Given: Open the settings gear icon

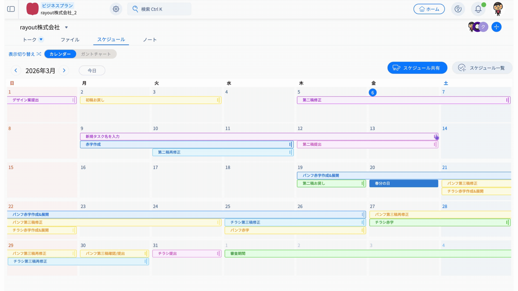Looking at the screenshot, I should coord(116,9).
